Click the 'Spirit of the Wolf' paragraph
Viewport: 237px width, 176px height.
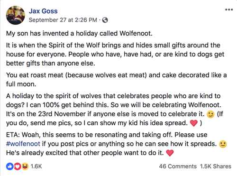click(115, 54)
